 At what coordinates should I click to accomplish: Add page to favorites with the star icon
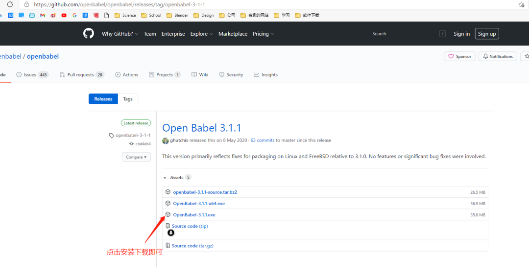pyautogui.click(x=521, y=4)
